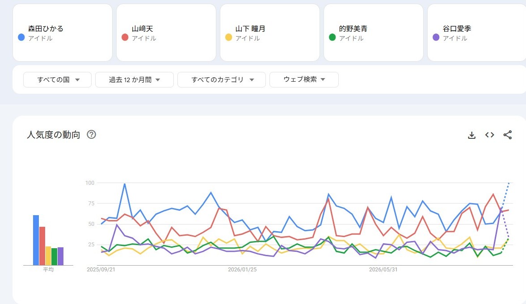
Task: Expand the すべての国 region dropdown
Action: coord(57,80)
